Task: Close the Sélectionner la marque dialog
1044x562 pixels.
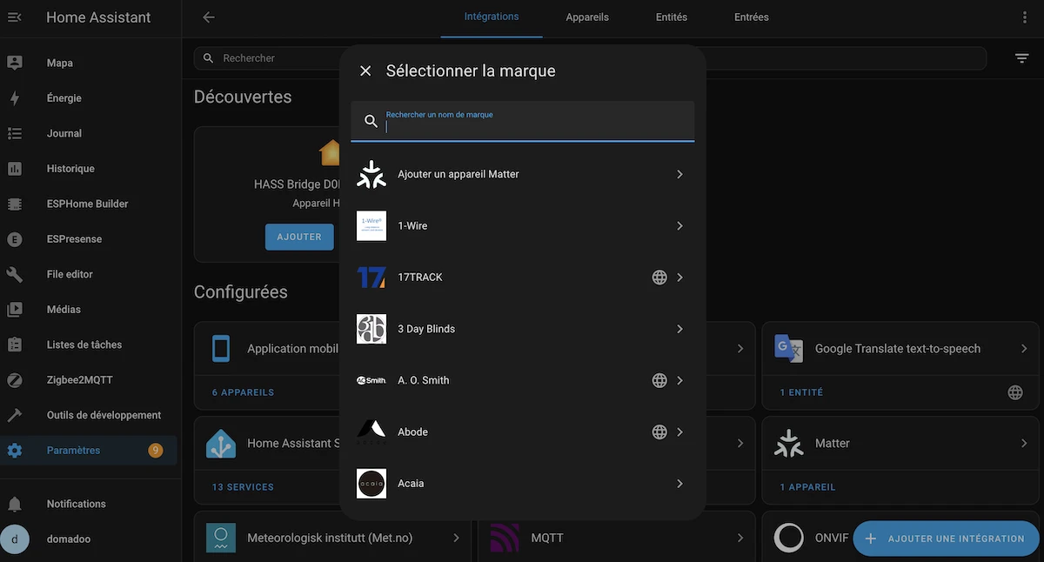Action: 365,70
